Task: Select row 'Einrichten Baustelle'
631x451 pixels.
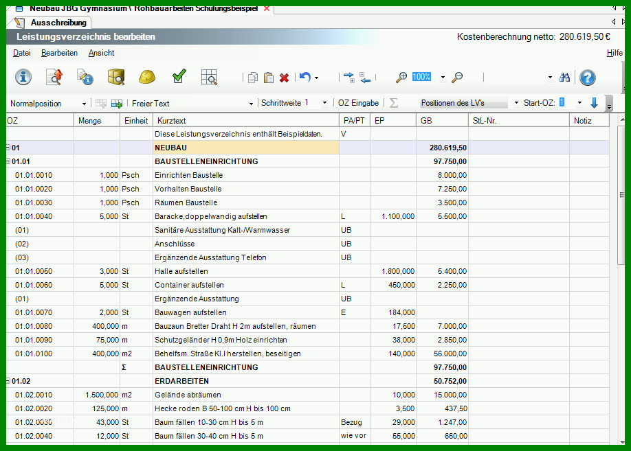Action: click(x=307, y=175)
